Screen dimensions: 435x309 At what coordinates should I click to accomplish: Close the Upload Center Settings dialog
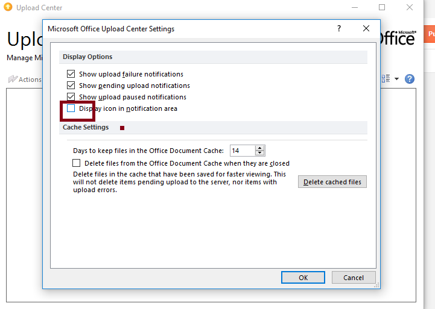366,28
